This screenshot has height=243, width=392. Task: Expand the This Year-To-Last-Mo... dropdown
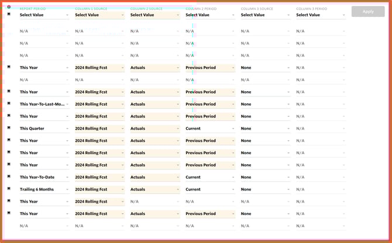[44, 104]
